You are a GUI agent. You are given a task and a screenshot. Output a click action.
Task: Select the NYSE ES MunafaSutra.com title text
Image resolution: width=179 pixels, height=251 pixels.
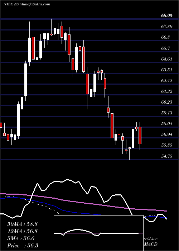(26, 4)
